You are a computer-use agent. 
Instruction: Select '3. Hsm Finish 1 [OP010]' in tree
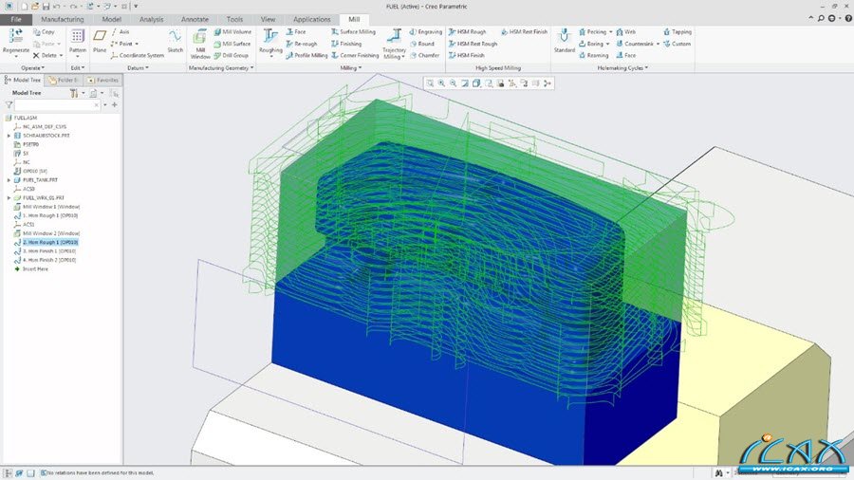[49, 250]
